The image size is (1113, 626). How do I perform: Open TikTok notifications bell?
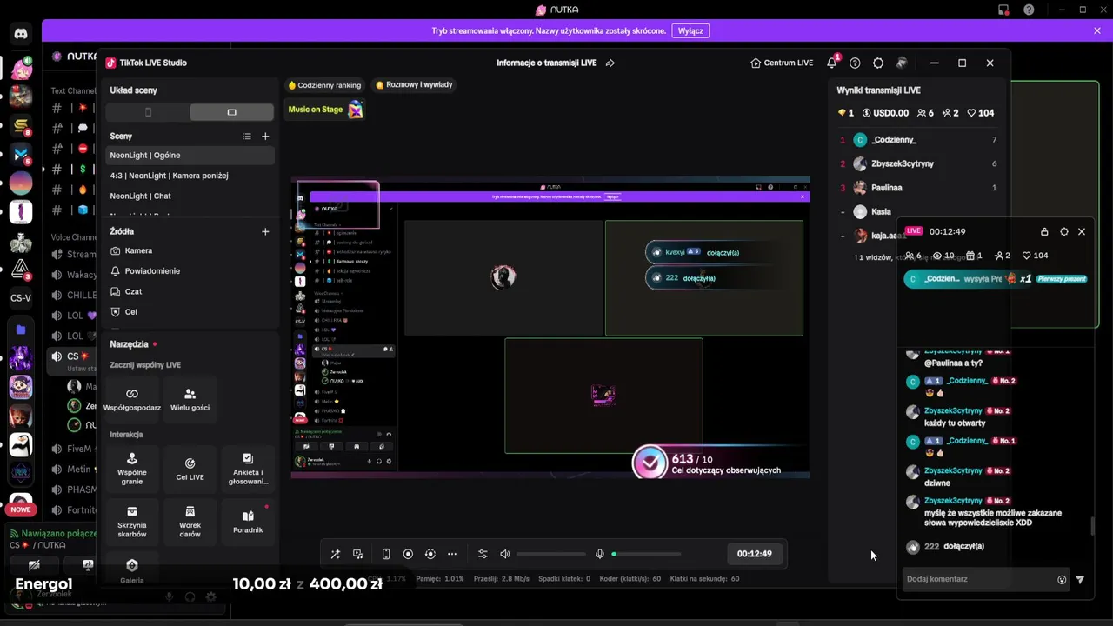(832, 63)
